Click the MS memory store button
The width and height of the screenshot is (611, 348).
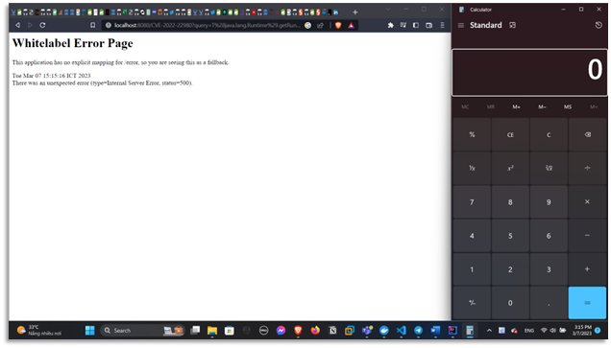pyautogui.click(x=568, y=107)
